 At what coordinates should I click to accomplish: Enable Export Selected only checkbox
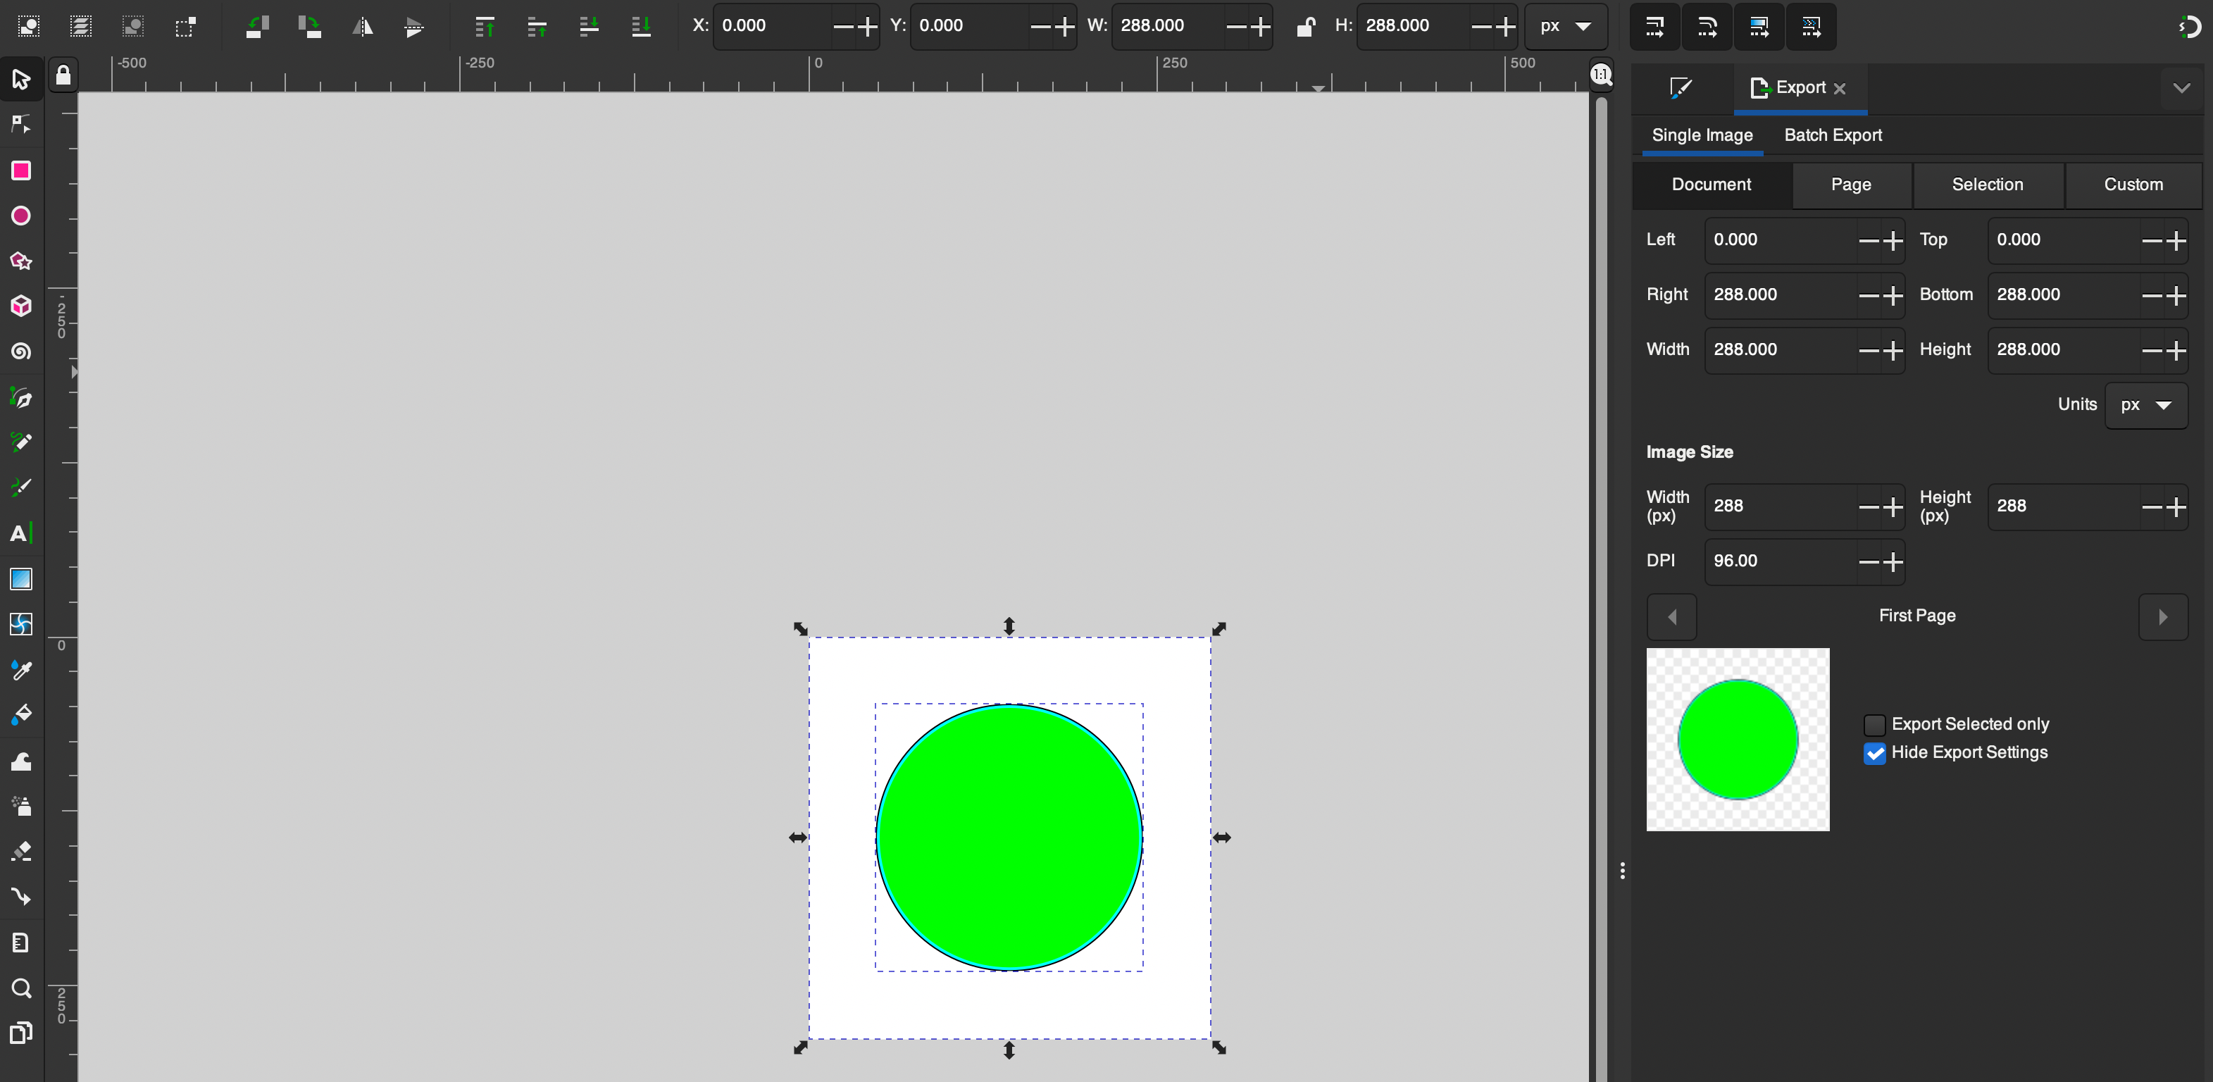pos(1874,724)
